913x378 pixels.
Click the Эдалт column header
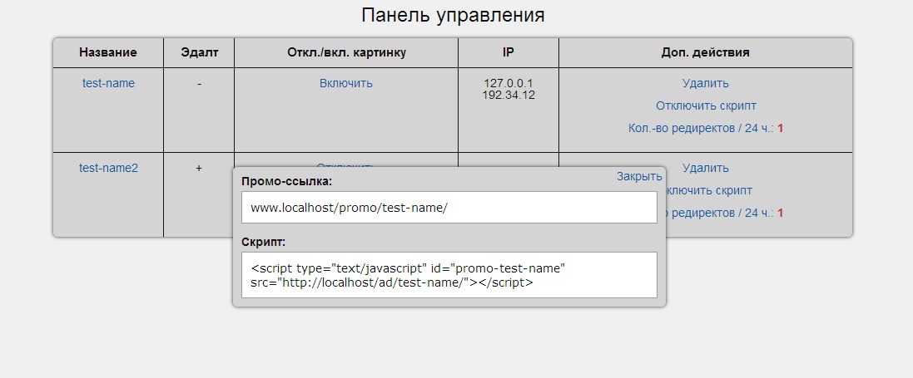coord(199,52)
